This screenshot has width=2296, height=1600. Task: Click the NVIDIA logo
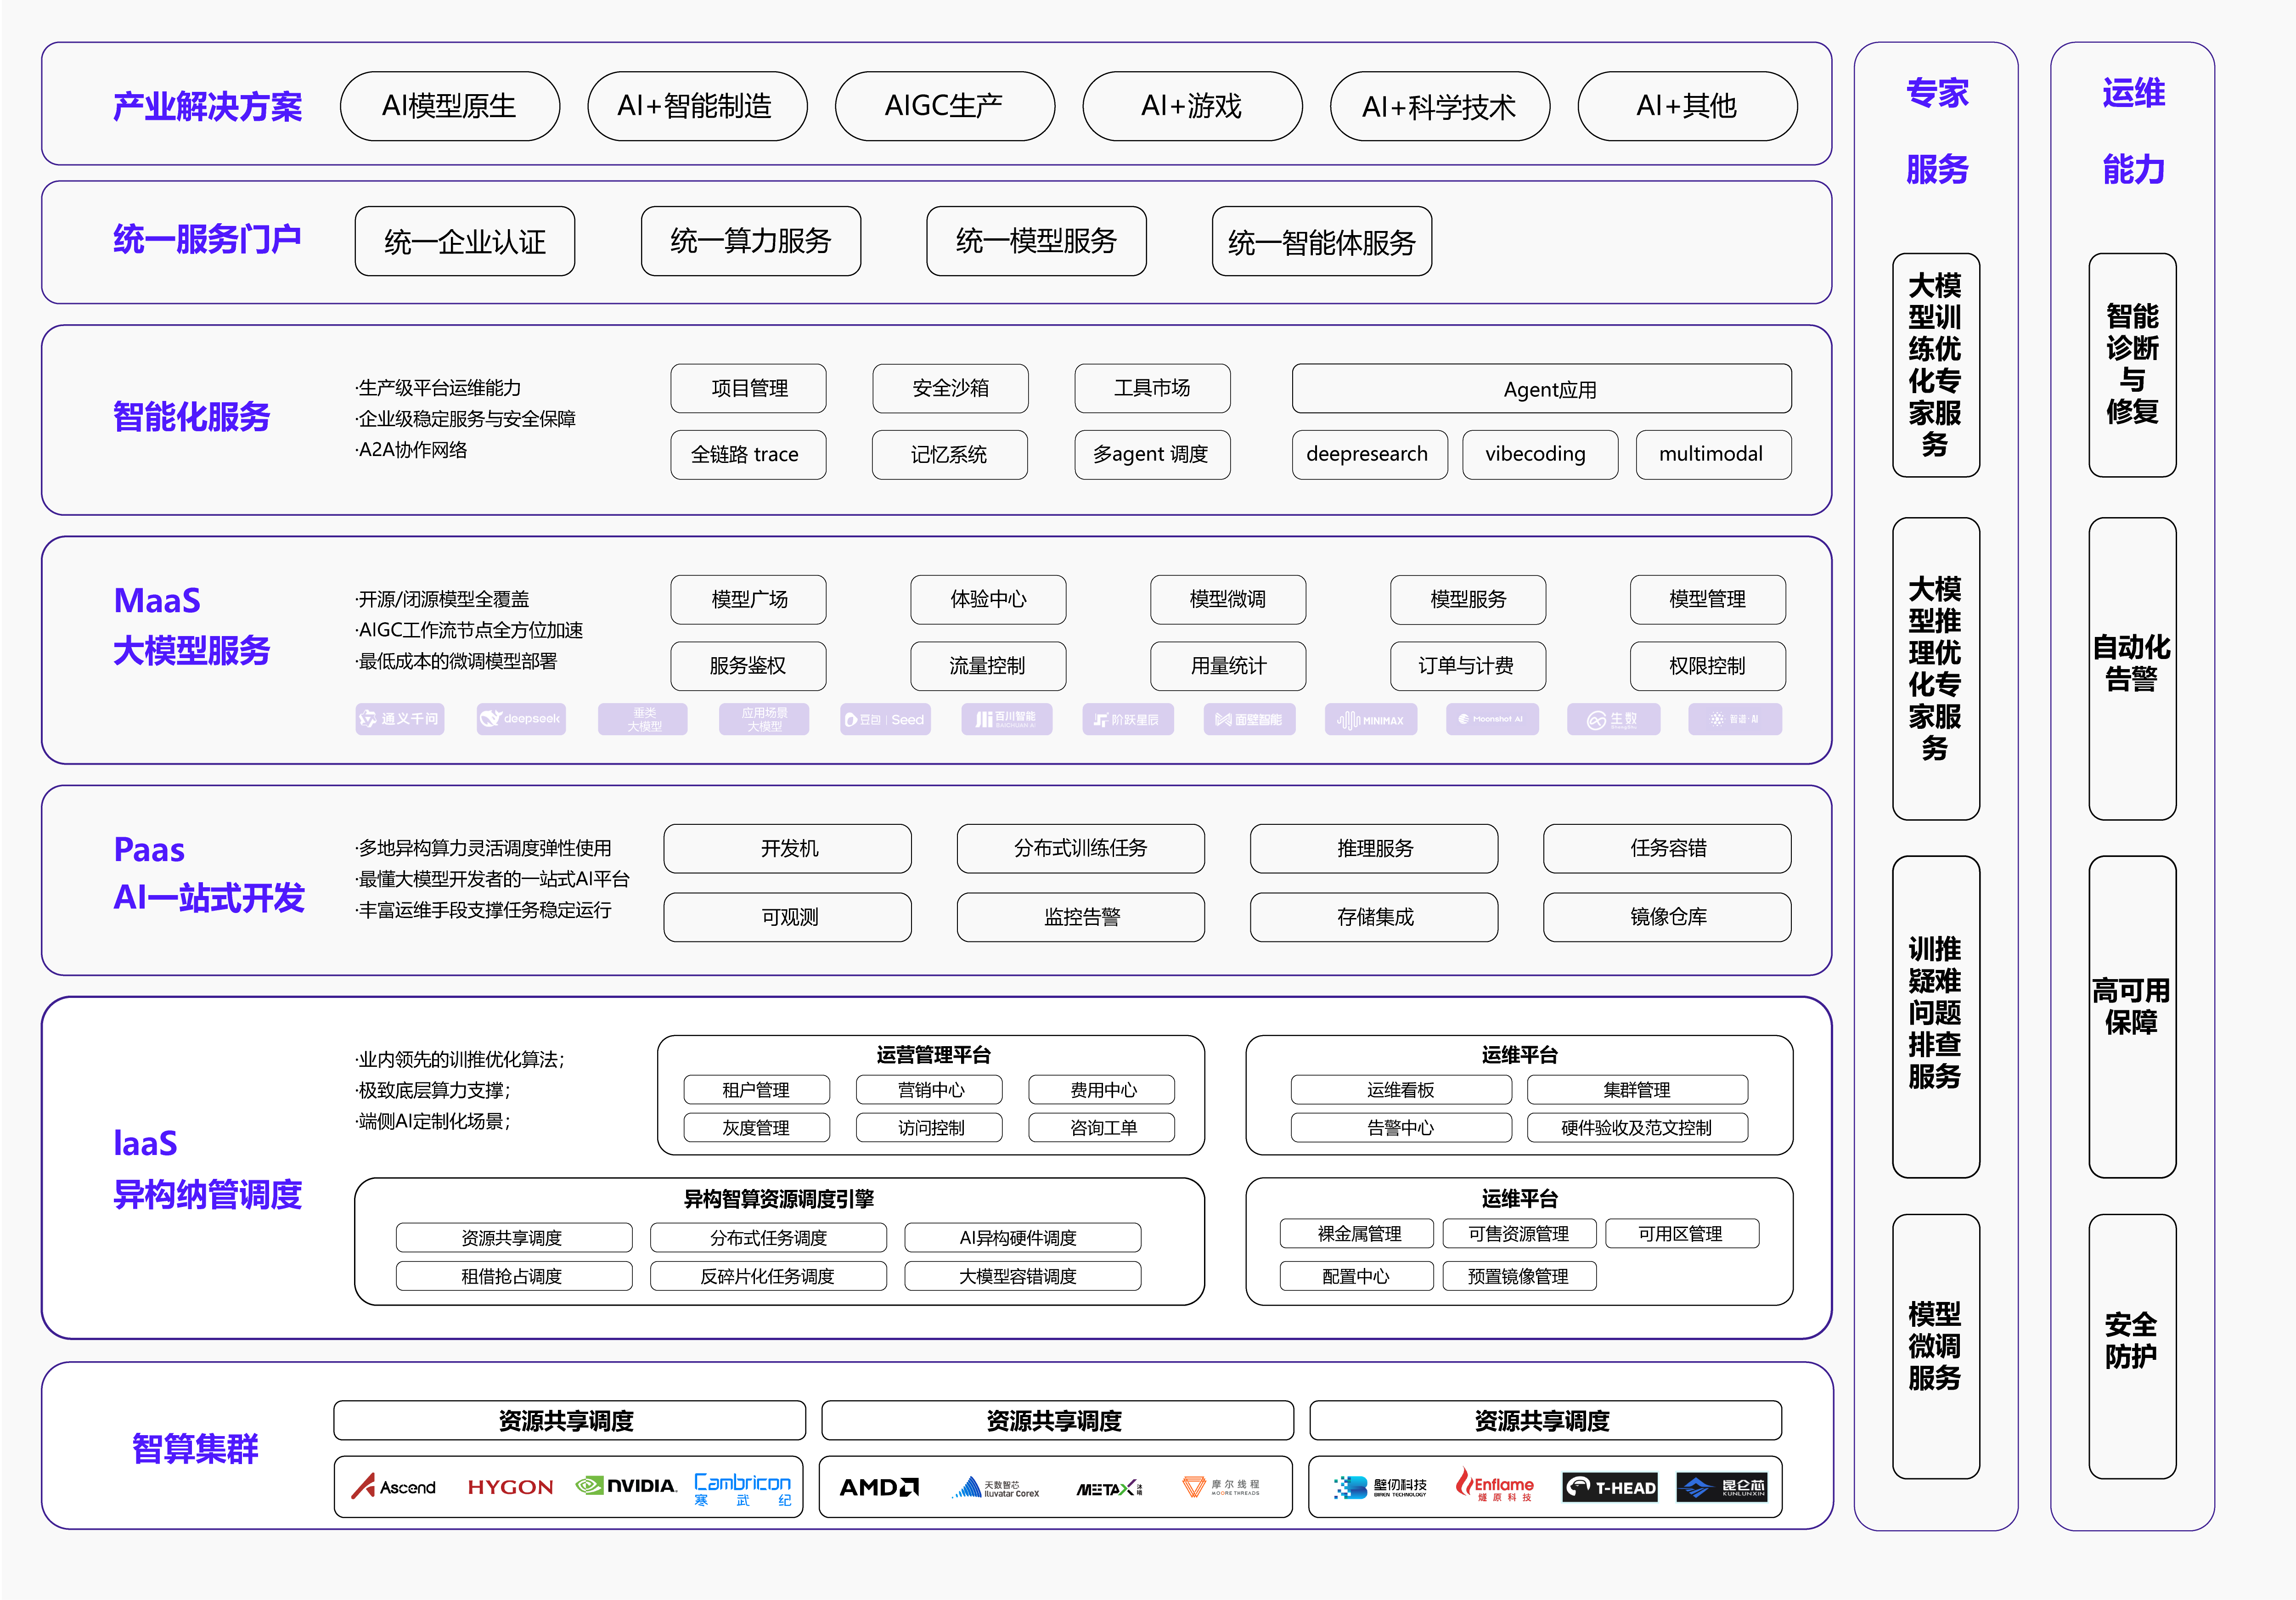pyautogui.click(x=626, y=1486)
